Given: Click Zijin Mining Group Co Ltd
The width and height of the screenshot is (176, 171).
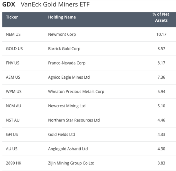Looking at the screenshot, I should pyautogui.click(x=71, y=163).
